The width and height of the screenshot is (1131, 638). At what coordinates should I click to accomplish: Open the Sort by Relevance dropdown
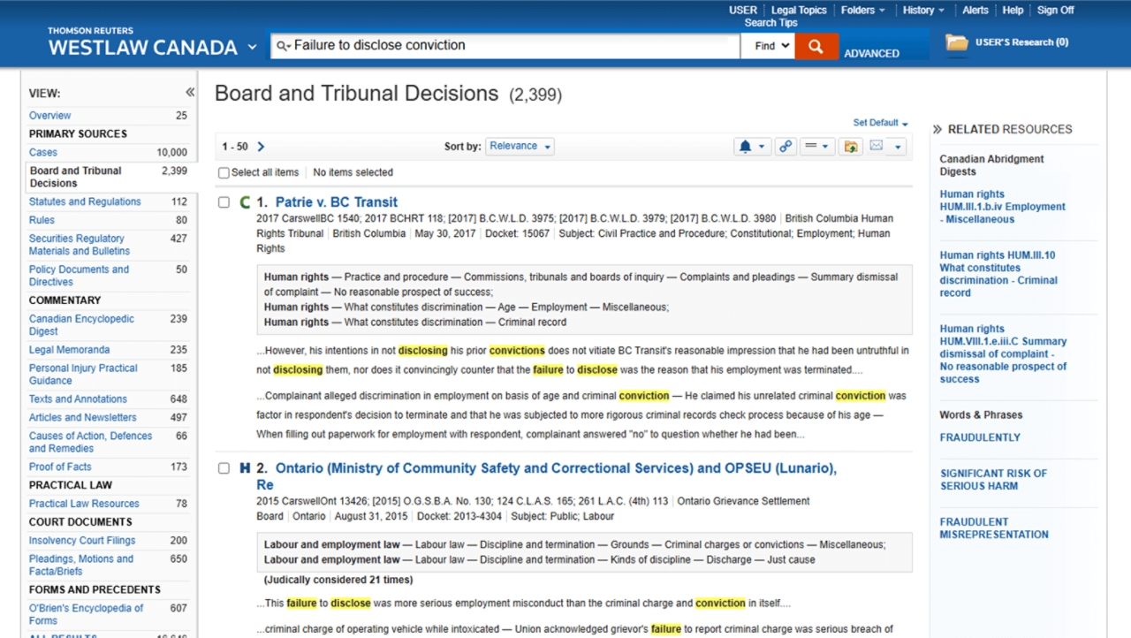point(520,146)
